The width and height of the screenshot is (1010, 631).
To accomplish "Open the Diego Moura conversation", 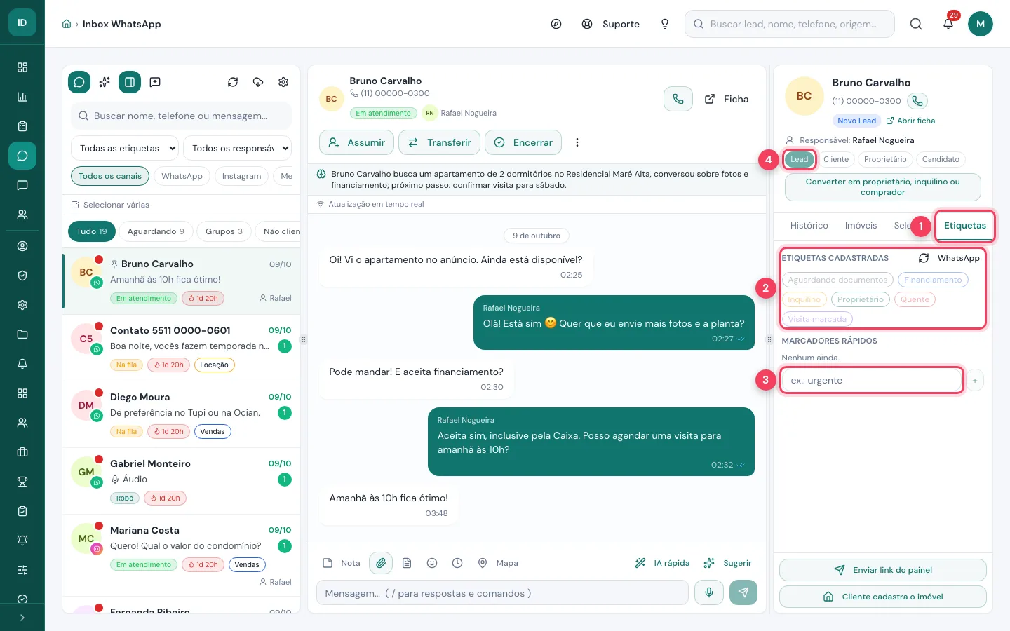I will click(x=182, y=414).
